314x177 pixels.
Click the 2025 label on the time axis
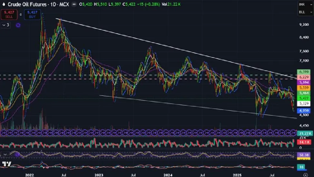coord(237,175)
